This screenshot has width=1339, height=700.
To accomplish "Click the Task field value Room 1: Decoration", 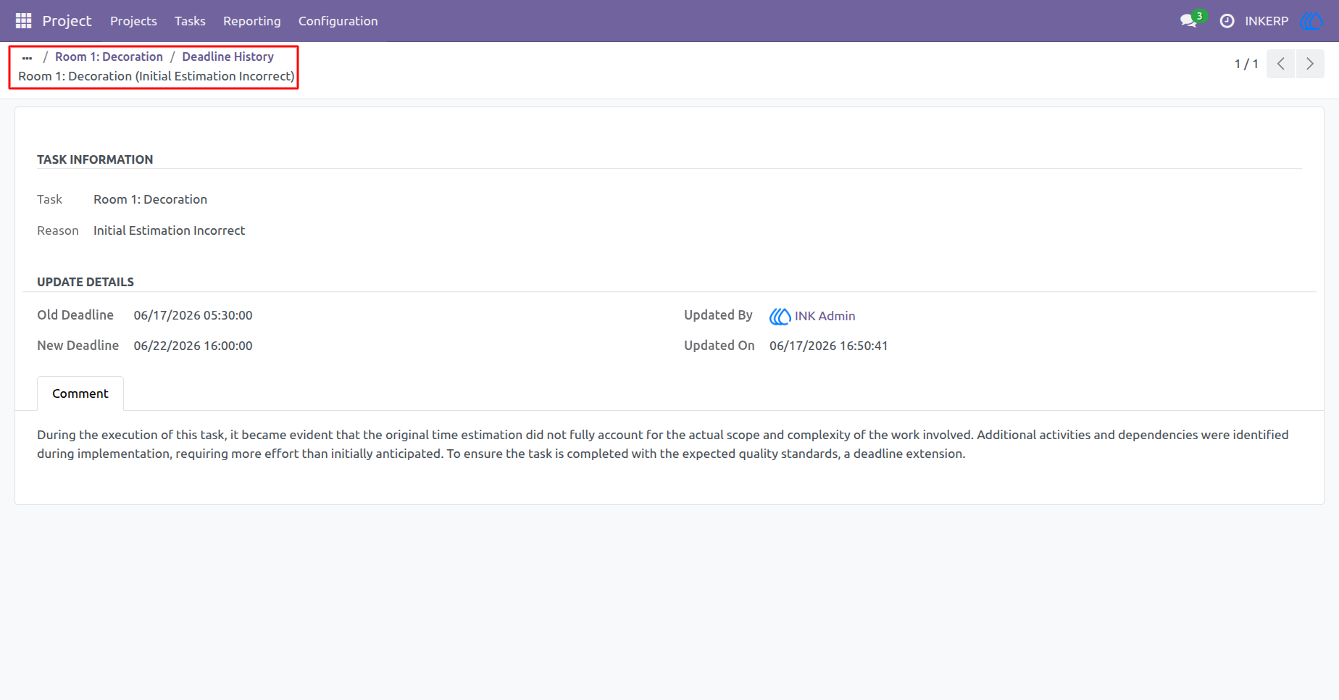I will click(150, 199).
